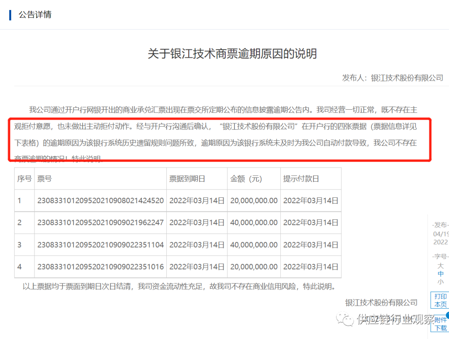
Task: Click serial number 4 in the table
Action: coord(19,267)
